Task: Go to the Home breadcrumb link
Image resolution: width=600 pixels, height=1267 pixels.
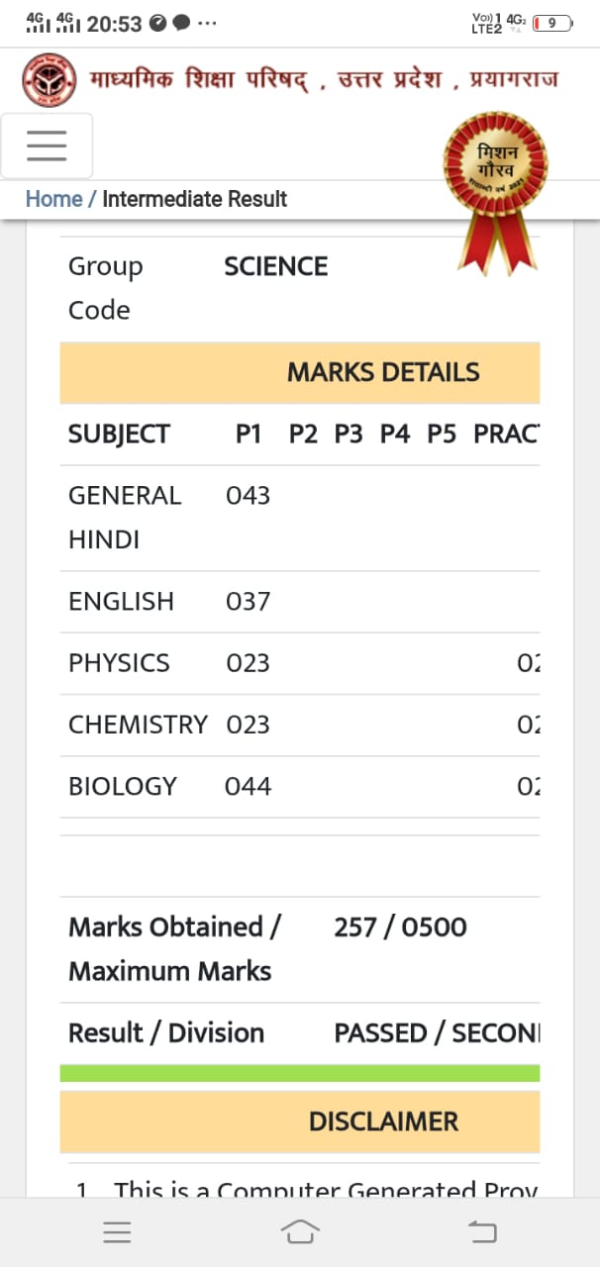Action: point(53,199)
